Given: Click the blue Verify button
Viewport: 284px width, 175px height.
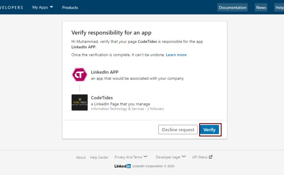Looking at the screenshot, I should pyautogui.click(x=210, y=129).
